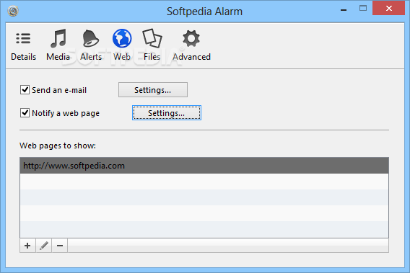Select the Media music note icon

point(58,38)
